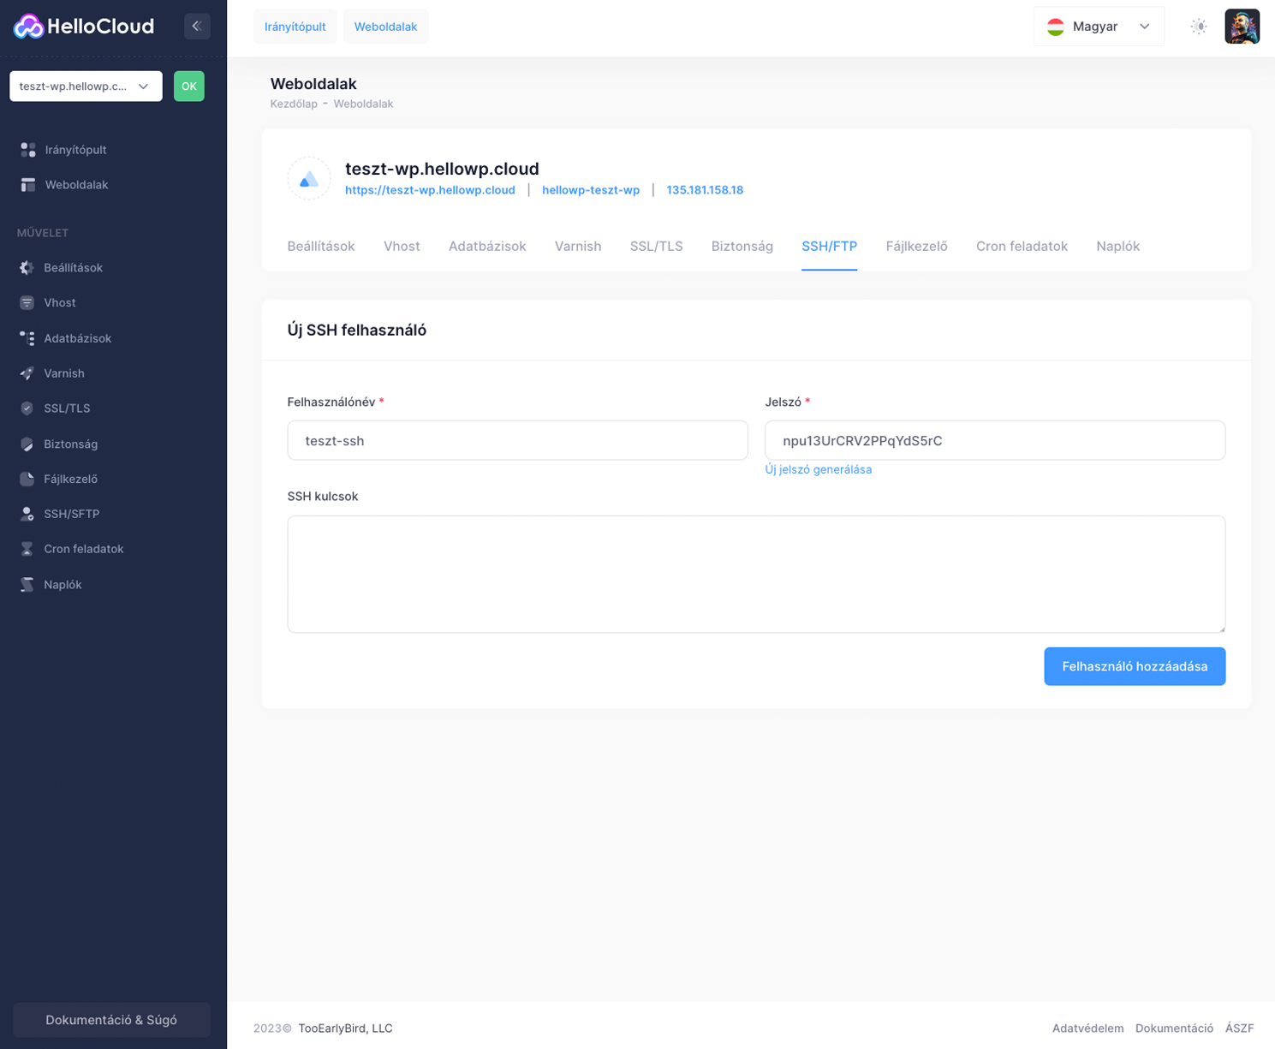The height and width of the screenshot is (1049, 1275).
Task: Select SSH/SFTP label in the sidebar
Action: coord(72,514)
